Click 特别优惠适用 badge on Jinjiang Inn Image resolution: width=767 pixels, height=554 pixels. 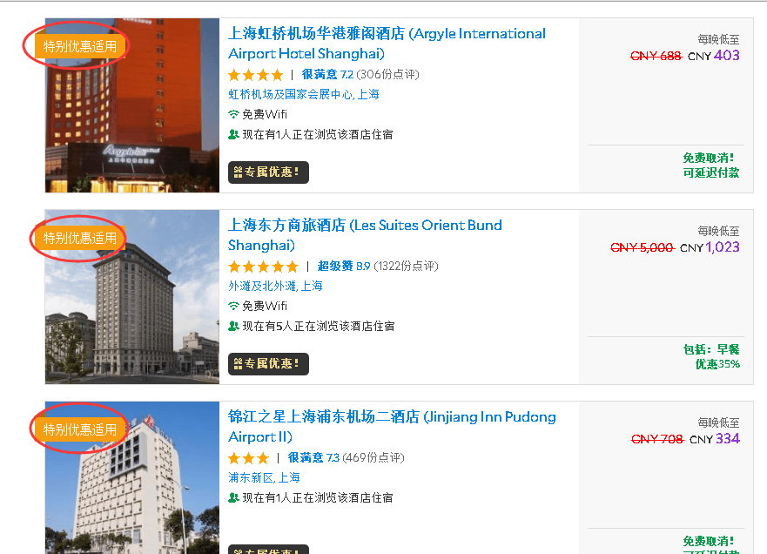(80, 429)
